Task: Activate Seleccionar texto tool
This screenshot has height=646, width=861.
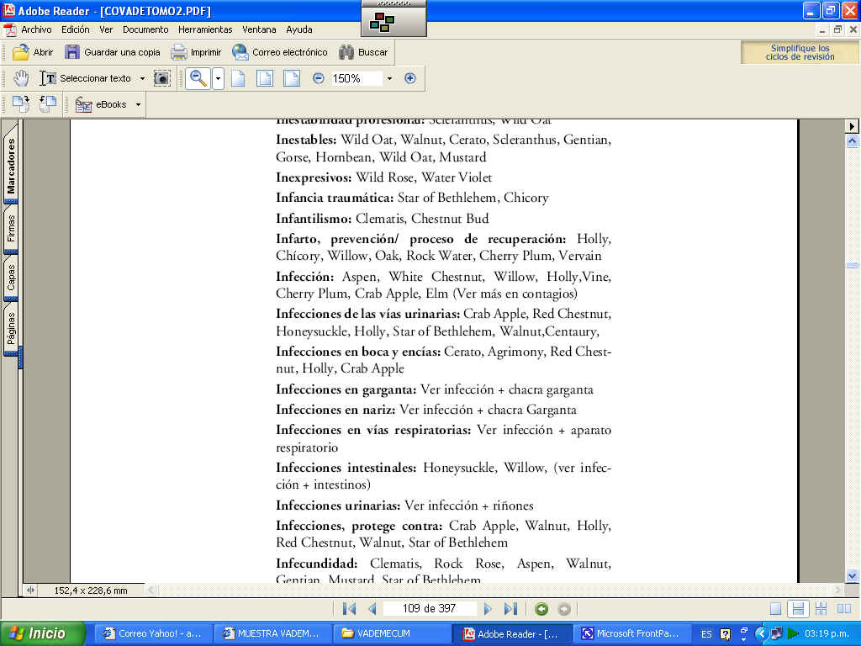Action: click(x=86, y=78)
